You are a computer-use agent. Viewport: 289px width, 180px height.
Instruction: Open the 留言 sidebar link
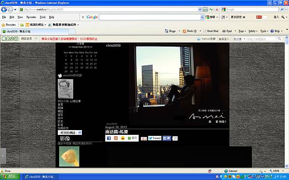(60, 115)
